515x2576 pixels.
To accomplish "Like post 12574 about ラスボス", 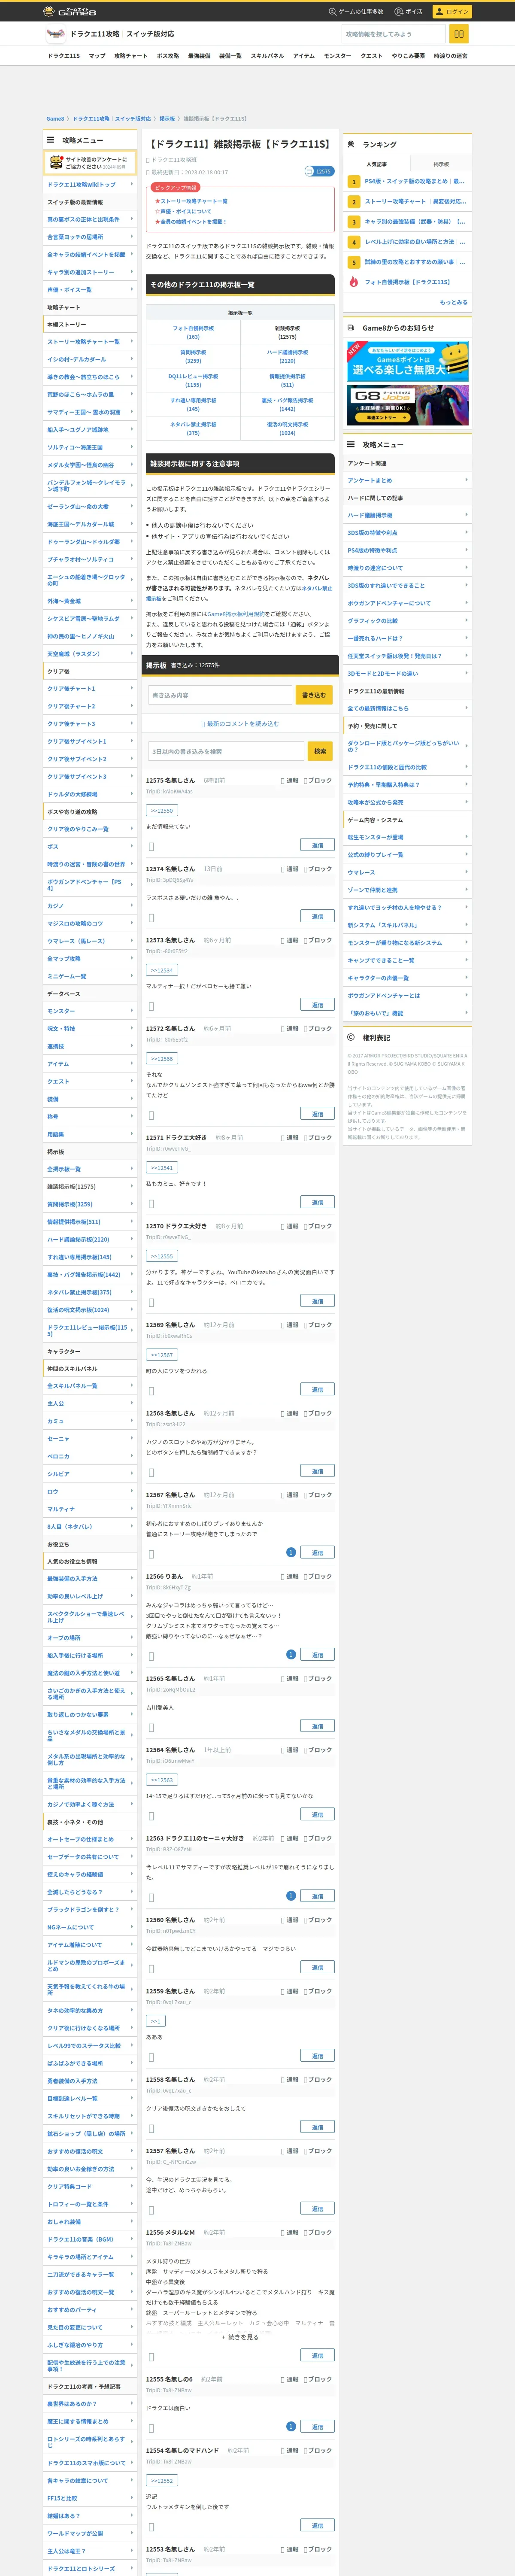I will (151, 917).
